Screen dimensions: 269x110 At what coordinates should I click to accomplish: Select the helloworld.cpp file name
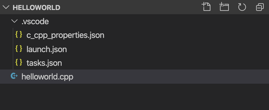pos(47,77)
